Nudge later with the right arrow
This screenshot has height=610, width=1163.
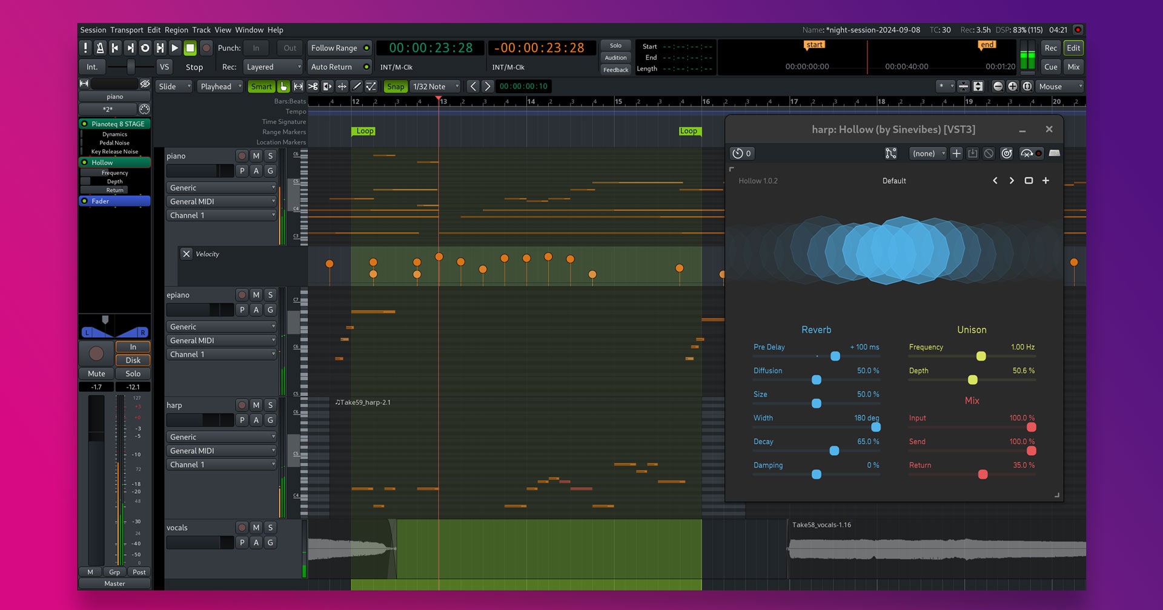(x=487, y=87)
